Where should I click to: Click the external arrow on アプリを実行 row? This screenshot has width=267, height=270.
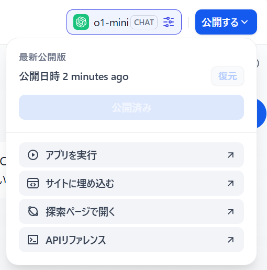230,155
